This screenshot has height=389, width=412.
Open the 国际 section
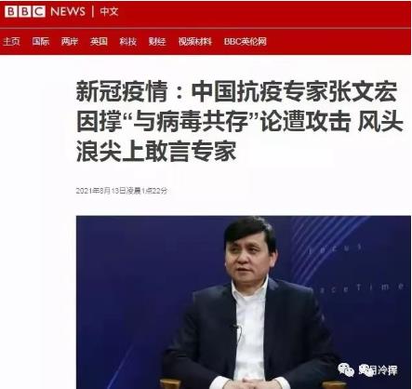click(41, 41)
